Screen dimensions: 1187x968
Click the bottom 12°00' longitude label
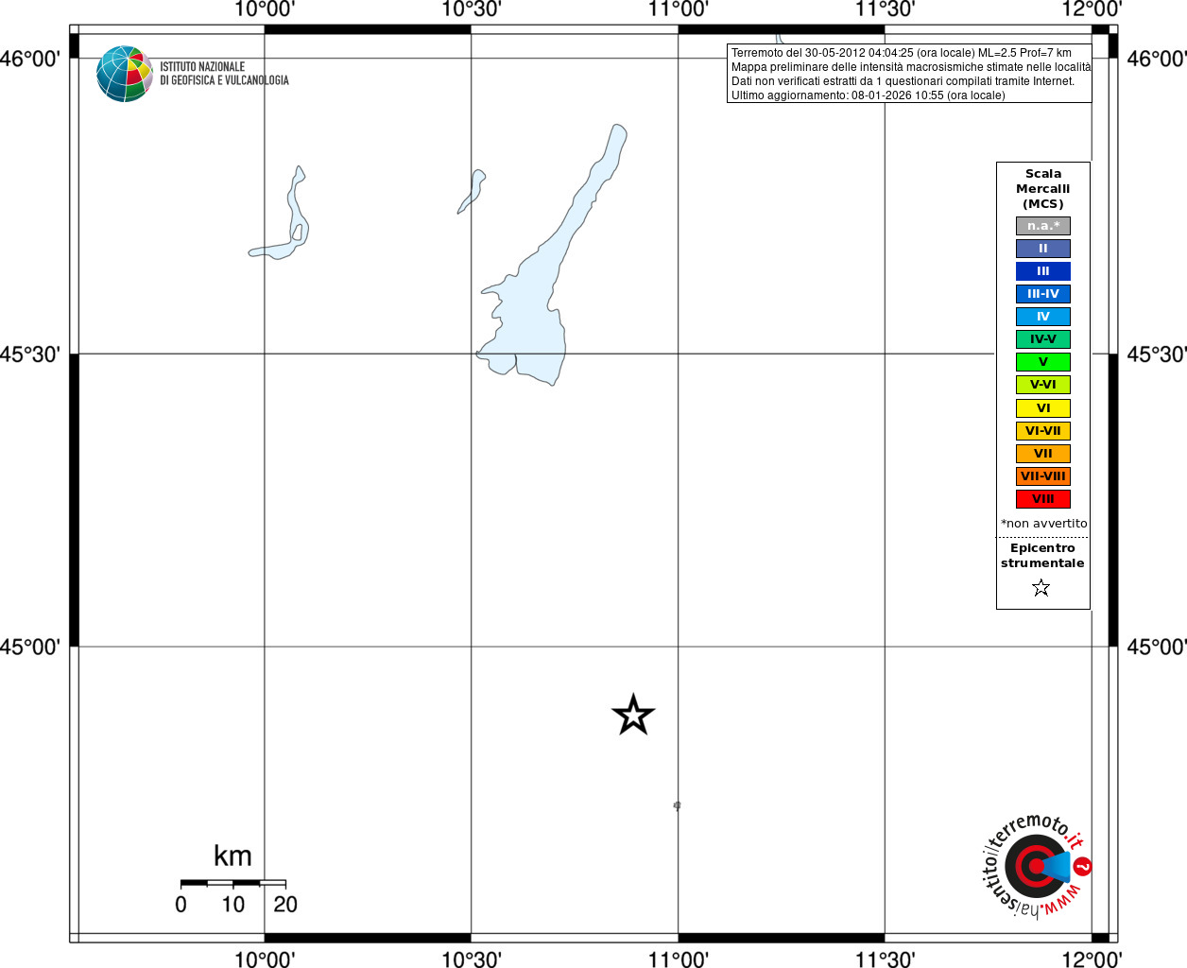(x=1092, y=959)
